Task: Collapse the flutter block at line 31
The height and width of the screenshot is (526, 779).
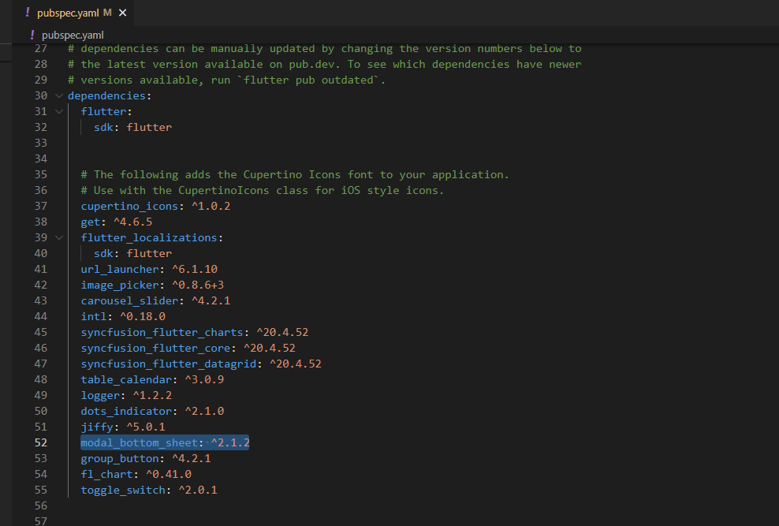Action: point(58,112)
